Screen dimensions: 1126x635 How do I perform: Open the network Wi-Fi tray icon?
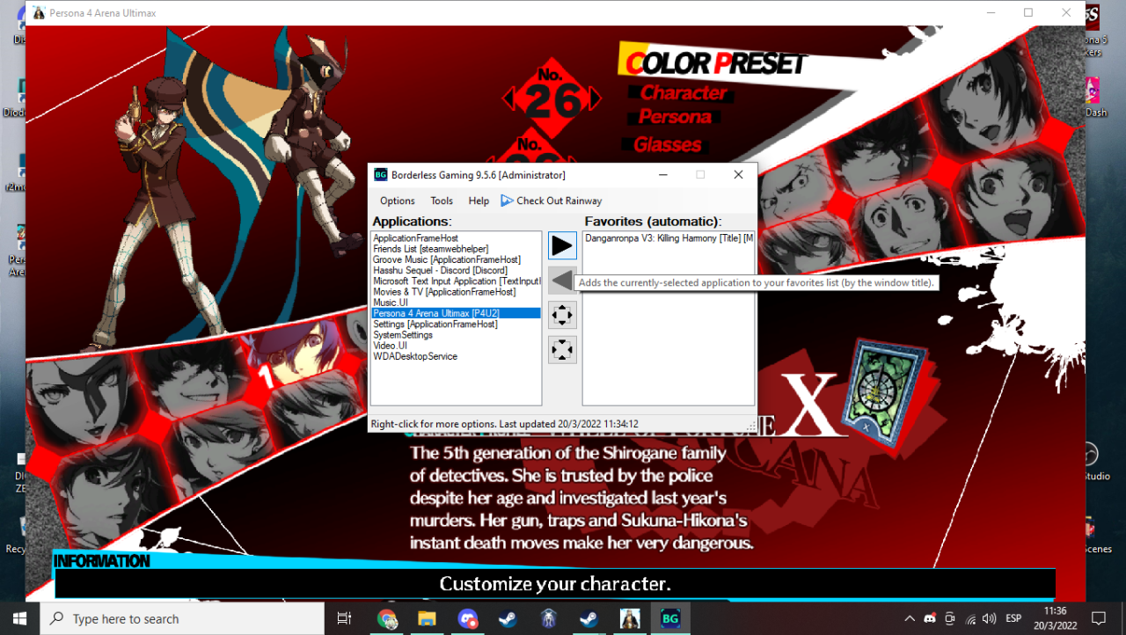point(971,619)
